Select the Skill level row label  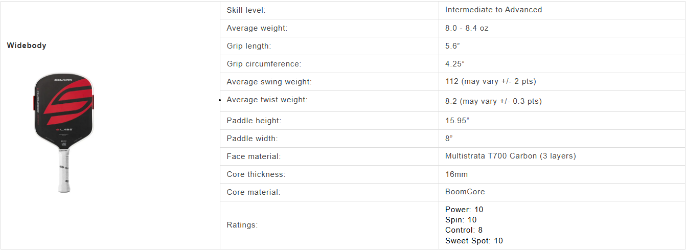[246, 10]
